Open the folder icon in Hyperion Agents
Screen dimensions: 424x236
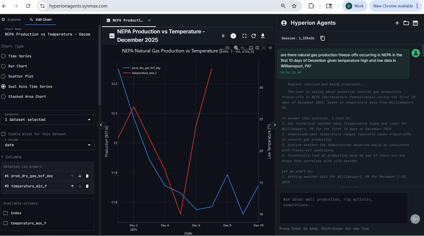point(406,23)
